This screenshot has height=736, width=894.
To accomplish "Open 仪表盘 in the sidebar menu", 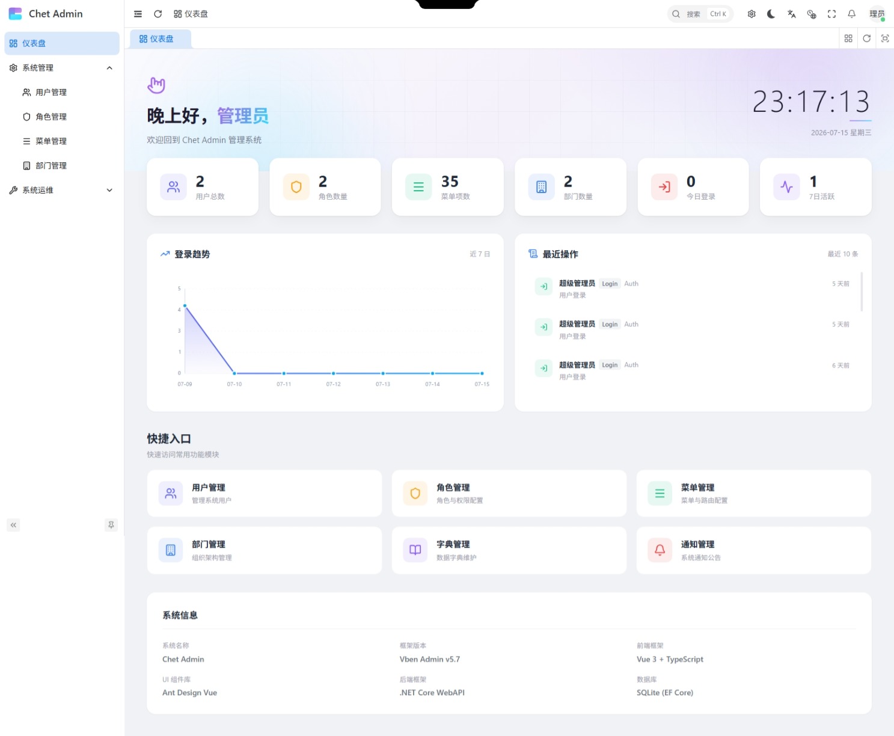I will (x=62, y=43).
